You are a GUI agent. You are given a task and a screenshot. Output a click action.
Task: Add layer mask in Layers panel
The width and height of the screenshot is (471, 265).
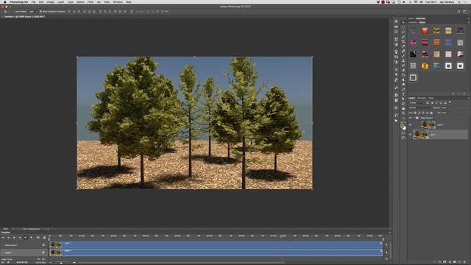[445, 262]
